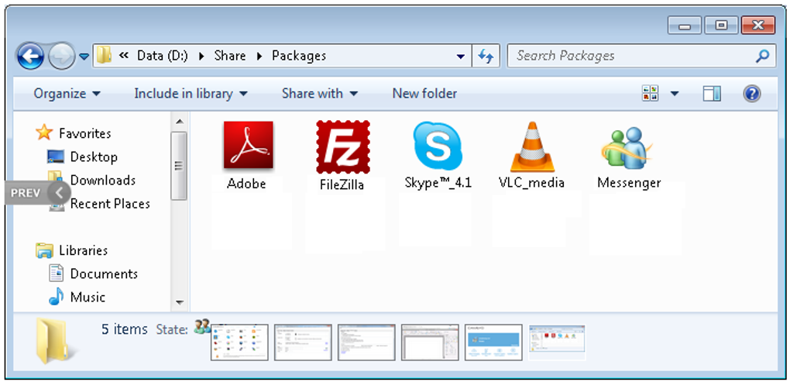790x382 pixels.
Task: Open fourth thumbnail in bottom strip
Action: pyautogui.click(x=430, y=342)
